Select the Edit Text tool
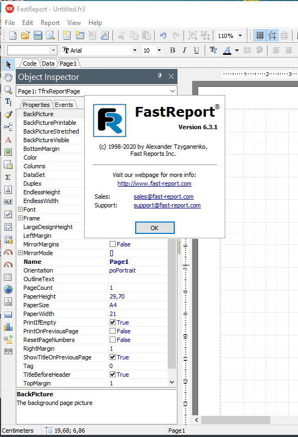Screen dimensions: 298x437 (x=8, y=102)
